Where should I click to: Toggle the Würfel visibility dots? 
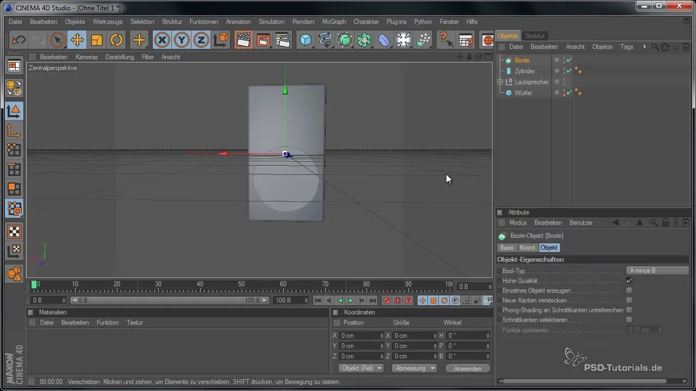pos(563,93)
